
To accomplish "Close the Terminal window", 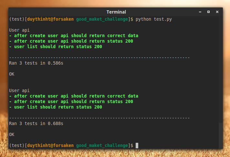I will [217, 12].
